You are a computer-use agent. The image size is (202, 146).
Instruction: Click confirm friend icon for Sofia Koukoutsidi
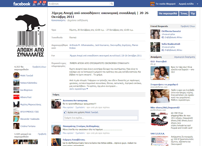(163, 50)
